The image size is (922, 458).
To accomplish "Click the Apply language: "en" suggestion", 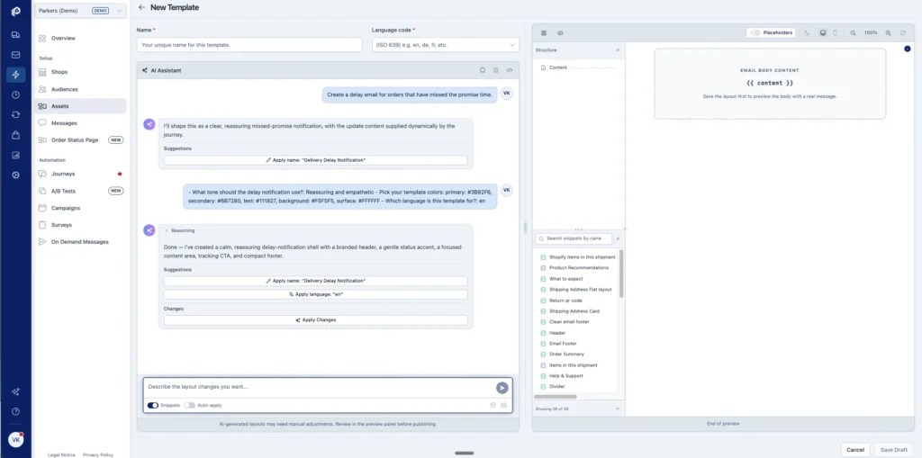I will click(316, 294).
